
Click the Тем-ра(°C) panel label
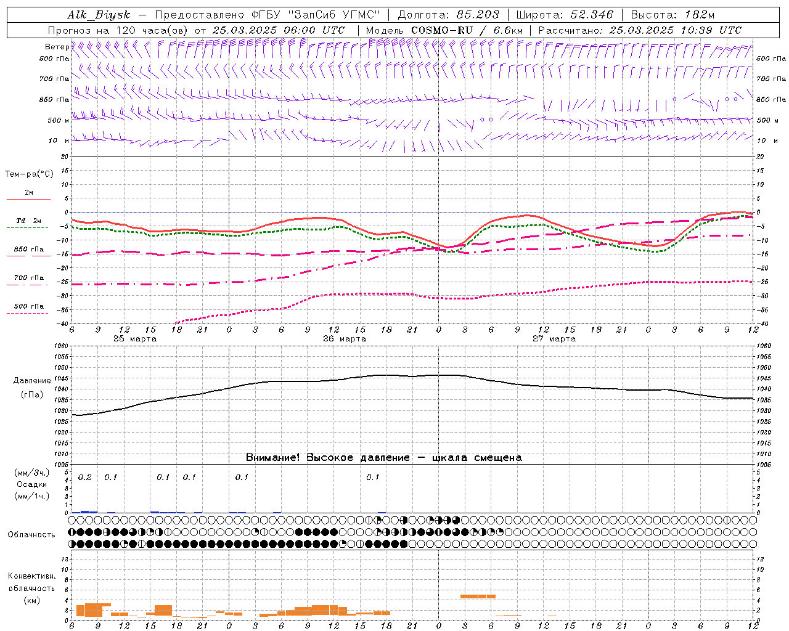pyautogui.click(x=29, y=174)
